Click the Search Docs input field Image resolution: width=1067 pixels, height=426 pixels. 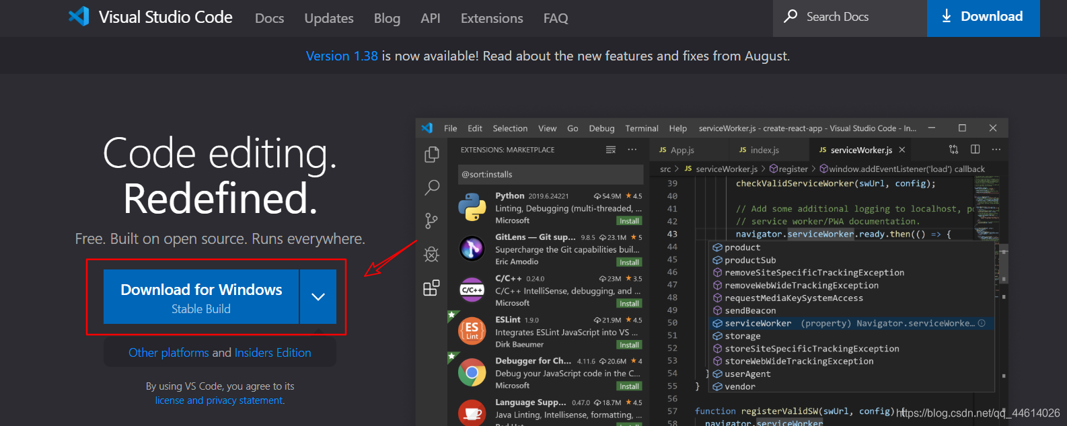tap(849, 17)
